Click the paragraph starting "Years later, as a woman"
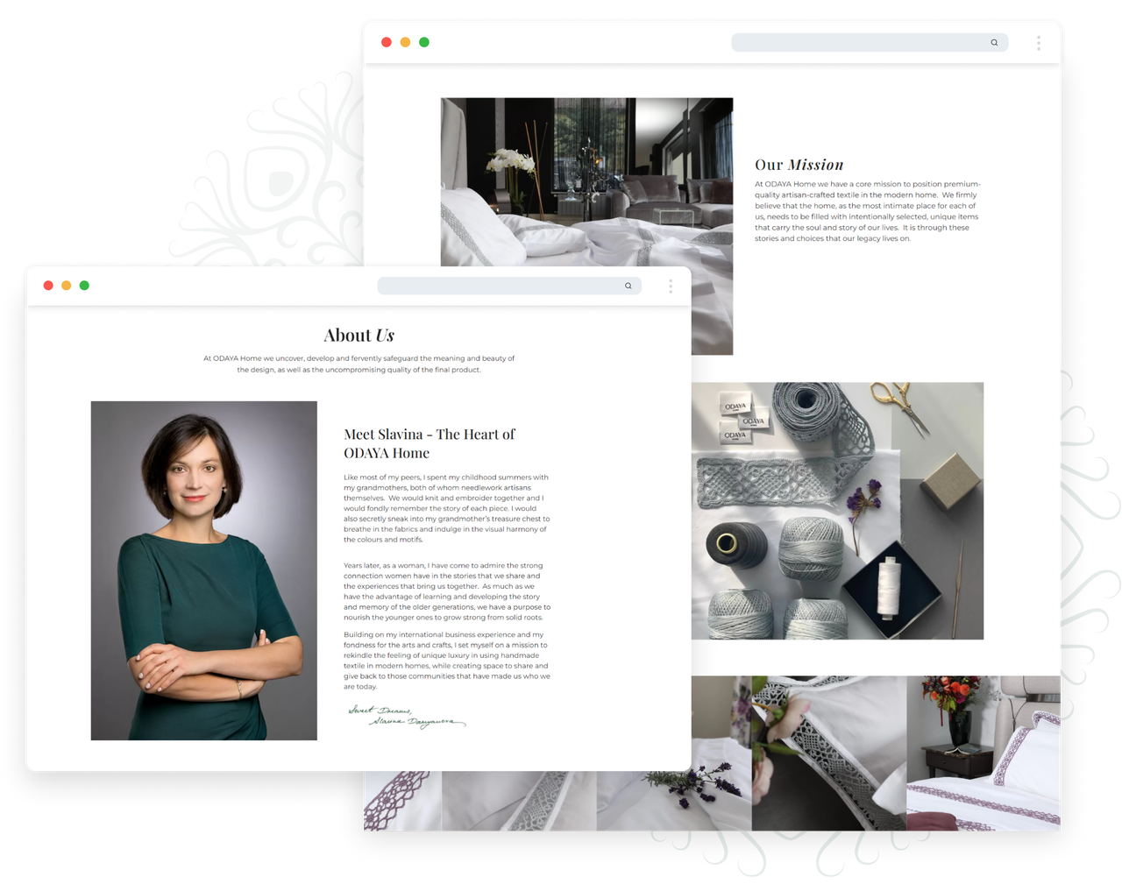 (x=447, y=591)
